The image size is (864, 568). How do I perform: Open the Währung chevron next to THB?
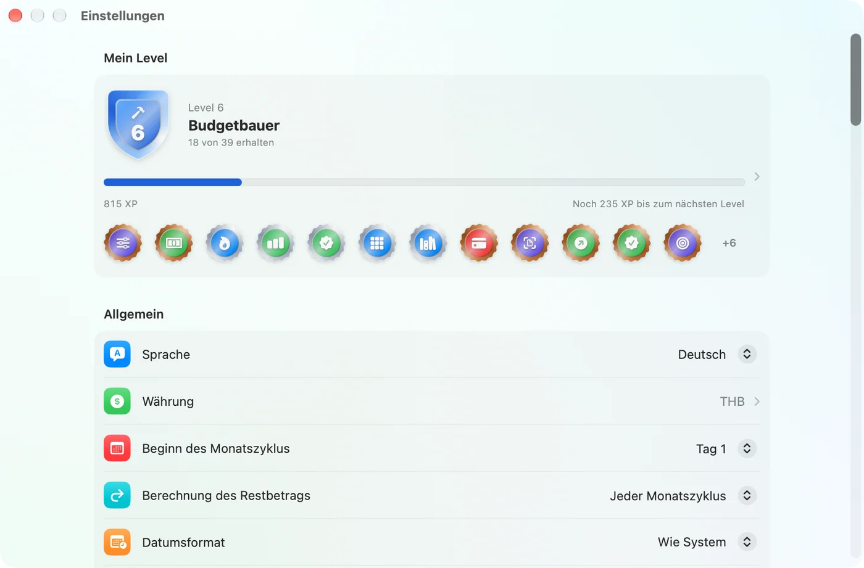[757, 401]
